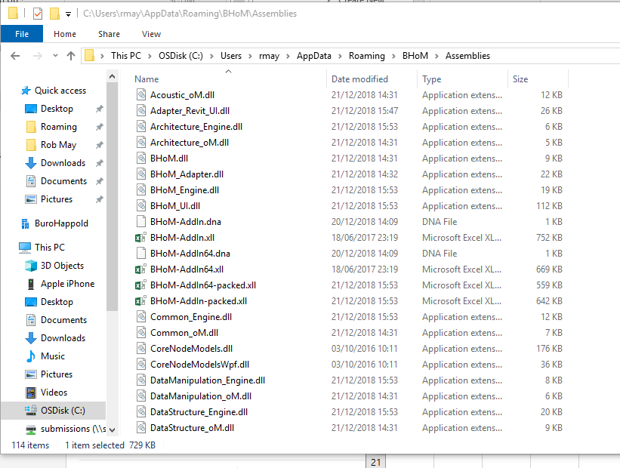Image resolution: width=620 pixels, height=468 pixels.
Task: Click the This PC breadcrumb in the address bar
Action: point(126,55)
